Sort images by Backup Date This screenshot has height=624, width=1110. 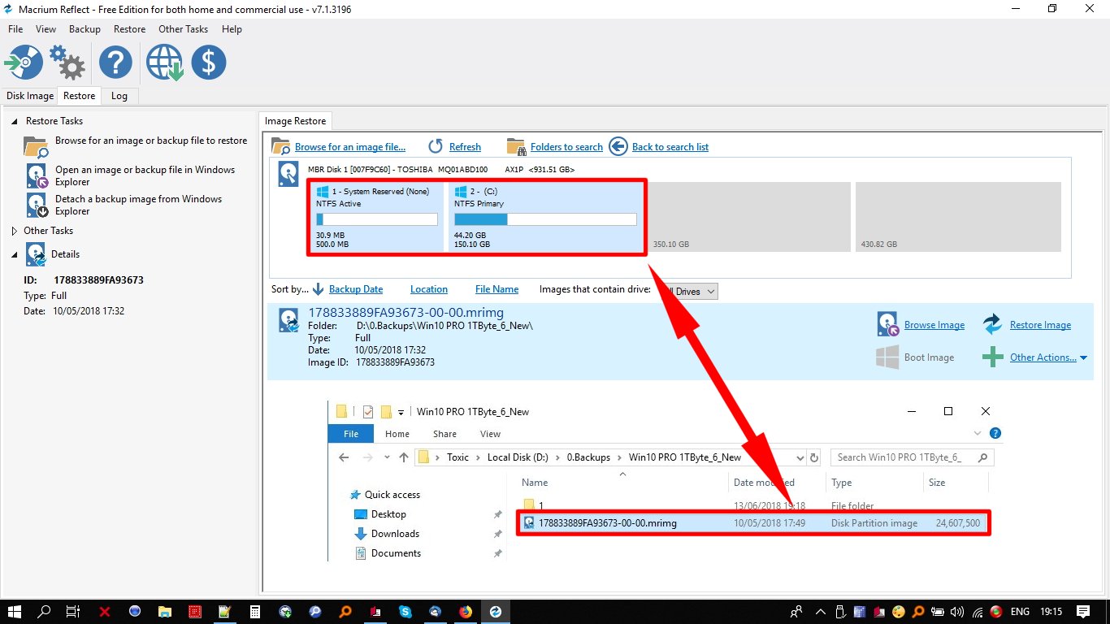pyautogui.click(x=356, y=289)
